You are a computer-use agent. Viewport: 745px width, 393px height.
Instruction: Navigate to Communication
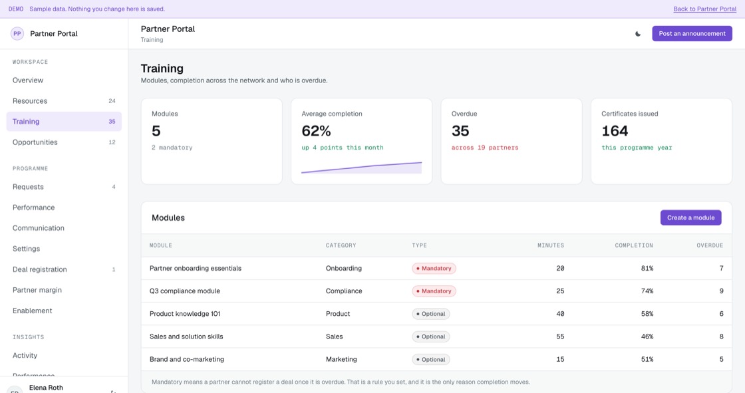click(x=64, y=228)
